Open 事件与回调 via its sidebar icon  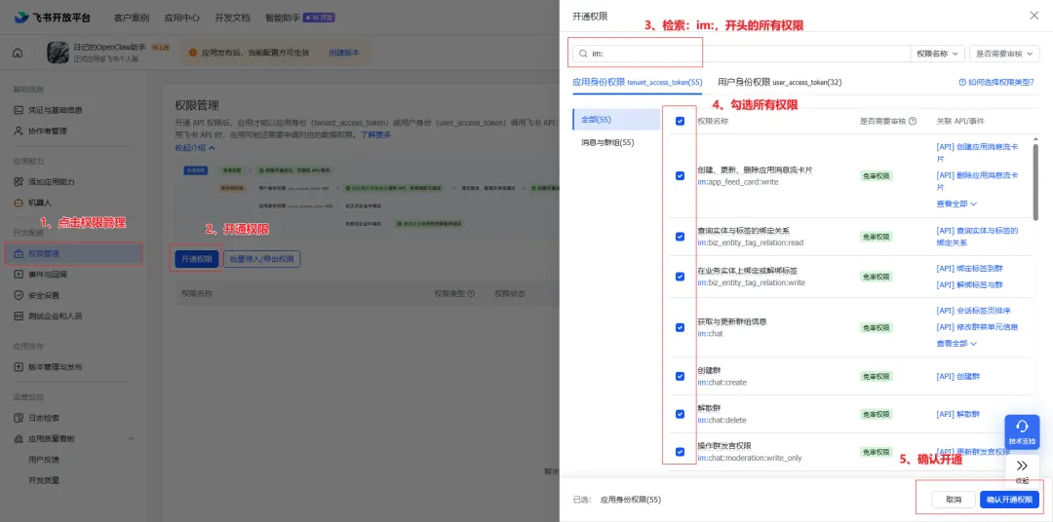click(19, 275)
